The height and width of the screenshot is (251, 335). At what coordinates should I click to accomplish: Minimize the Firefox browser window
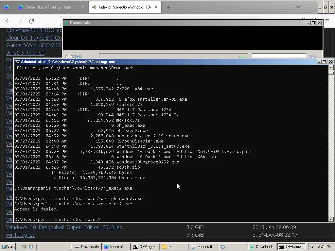point(320,7)
